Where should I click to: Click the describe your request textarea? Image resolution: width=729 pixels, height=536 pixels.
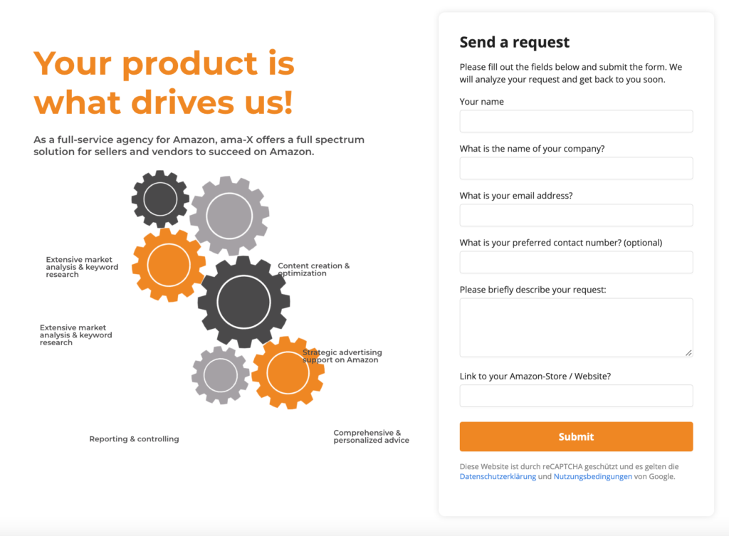pyautogui.click(x=576, y=327)
